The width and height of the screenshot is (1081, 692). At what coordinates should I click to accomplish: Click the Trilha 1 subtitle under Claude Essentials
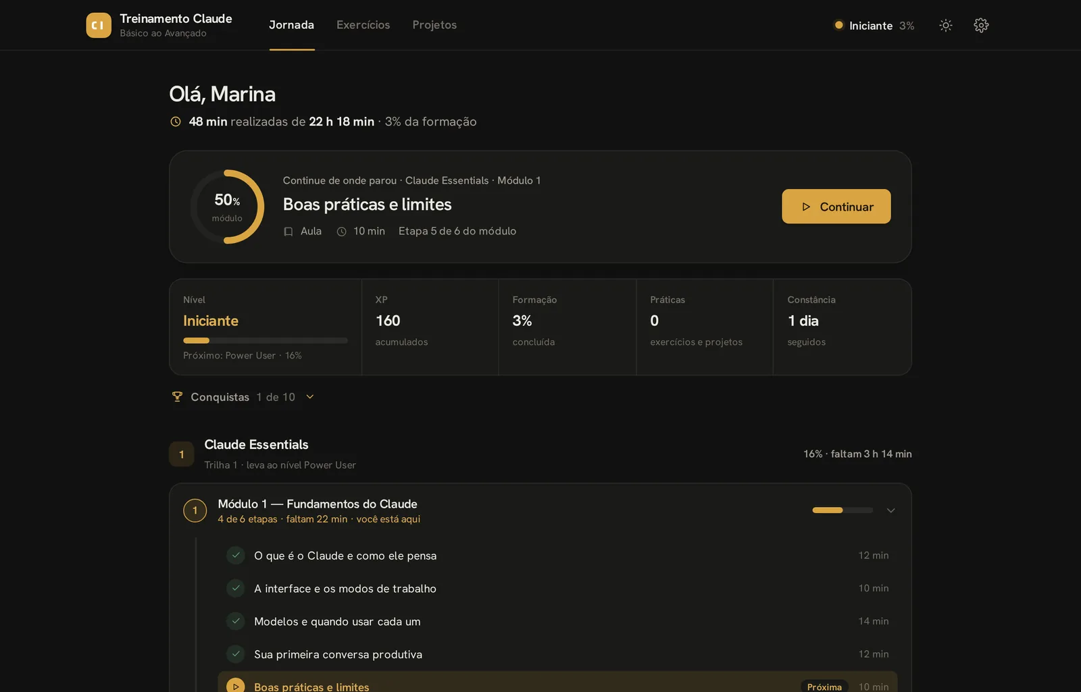280,465
